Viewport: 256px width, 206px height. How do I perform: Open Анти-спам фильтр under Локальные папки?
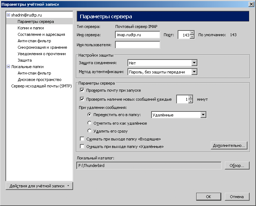pyautogui.click(x=34, y=73)
